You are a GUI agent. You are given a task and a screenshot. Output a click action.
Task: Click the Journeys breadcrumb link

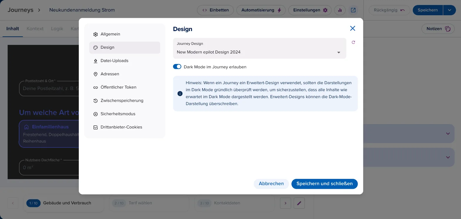pyautogui.click(x=20, y=10)
